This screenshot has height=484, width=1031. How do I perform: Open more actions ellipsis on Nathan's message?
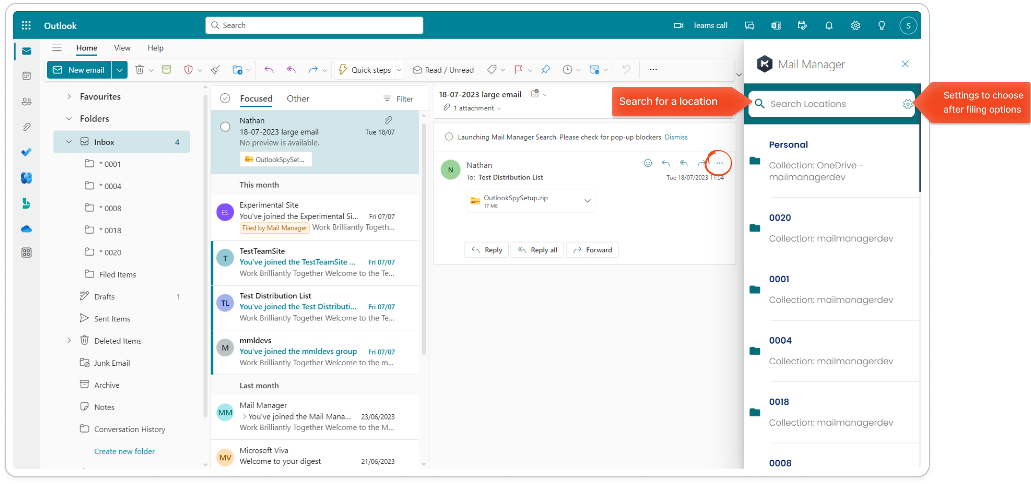click(719, 163)
